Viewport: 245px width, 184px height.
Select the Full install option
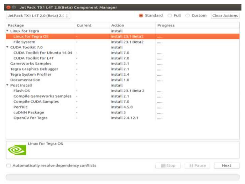click(170, 16)
